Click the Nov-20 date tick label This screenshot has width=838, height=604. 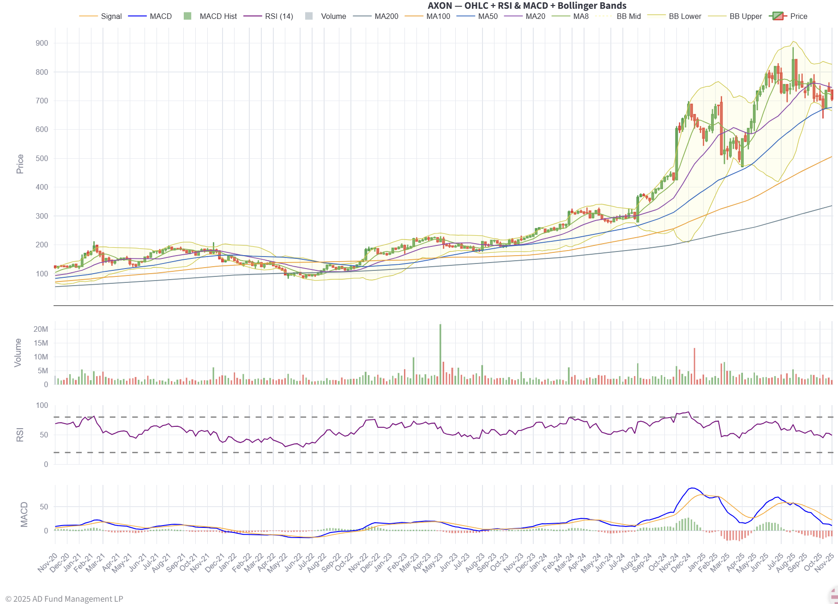(x=47, y=562)
